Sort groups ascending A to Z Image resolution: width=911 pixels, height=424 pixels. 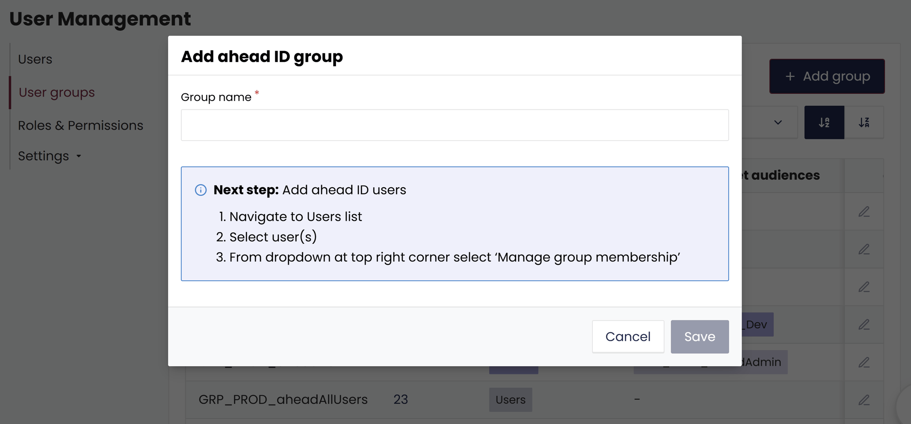tap(824, 123)
